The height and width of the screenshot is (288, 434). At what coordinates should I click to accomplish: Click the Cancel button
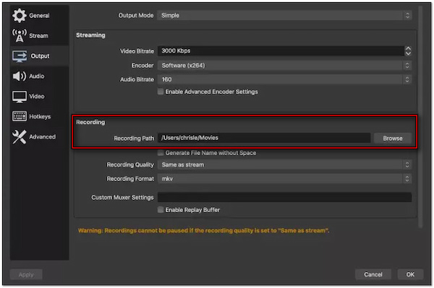point(373,274)
